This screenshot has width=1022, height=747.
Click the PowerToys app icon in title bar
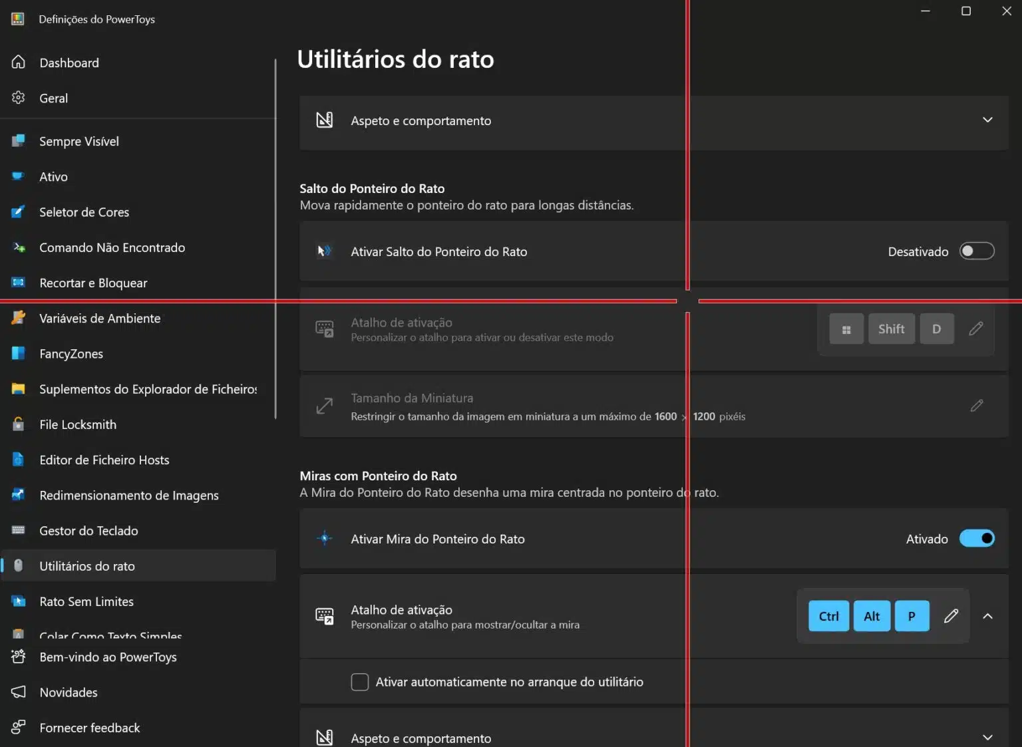18,19
